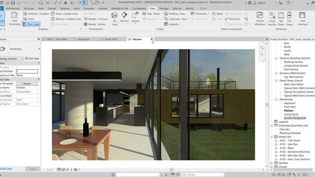This screenshot has height=177, width=315.
Task: Click Sign In button
Action: coord(259,3)
